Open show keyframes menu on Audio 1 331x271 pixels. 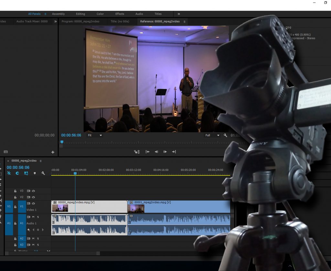pyautogui.click(x=28, y=230)
